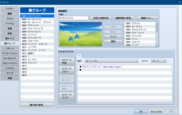Screen dimensions: 182x115
Task: Select the アイテム tab
Action: (10, 24)
